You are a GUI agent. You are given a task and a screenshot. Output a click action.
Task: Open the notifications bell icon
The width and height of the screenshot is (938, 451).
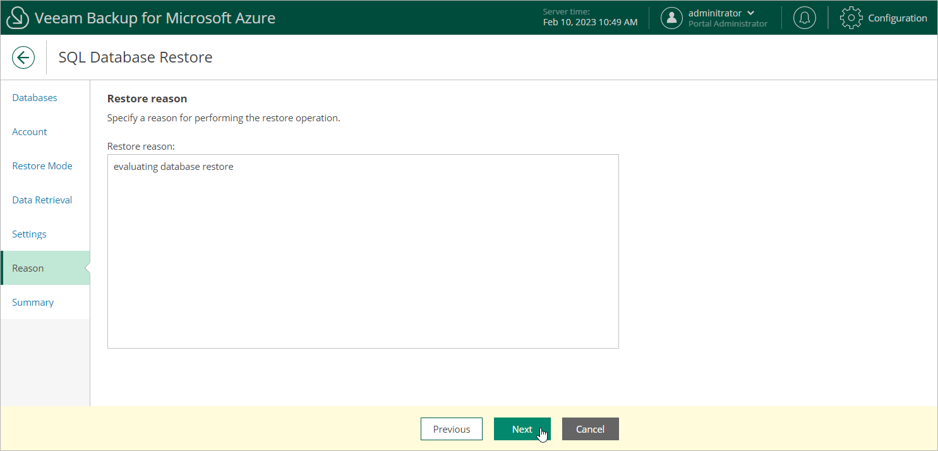[x=804, y=18]
